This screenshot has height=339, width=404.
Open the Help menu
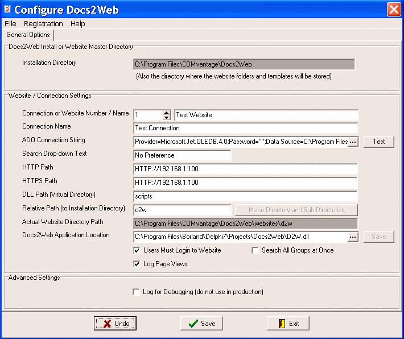click(78, 24)
